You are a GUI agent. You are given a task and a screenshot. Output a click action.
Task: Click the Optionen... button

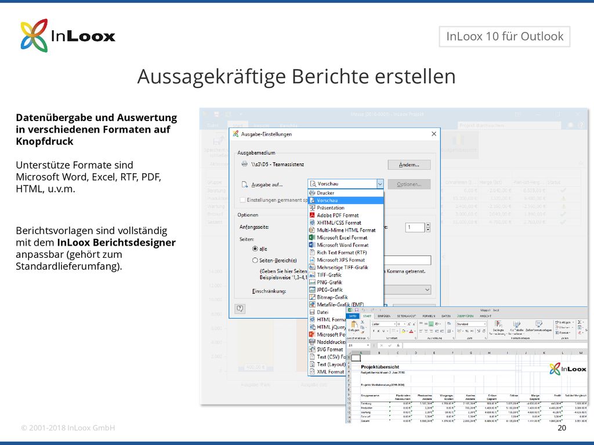409,184
